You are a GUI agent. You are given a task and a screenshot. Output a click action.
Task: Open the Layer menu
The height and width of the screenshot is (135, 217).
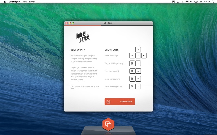point(32,2)
